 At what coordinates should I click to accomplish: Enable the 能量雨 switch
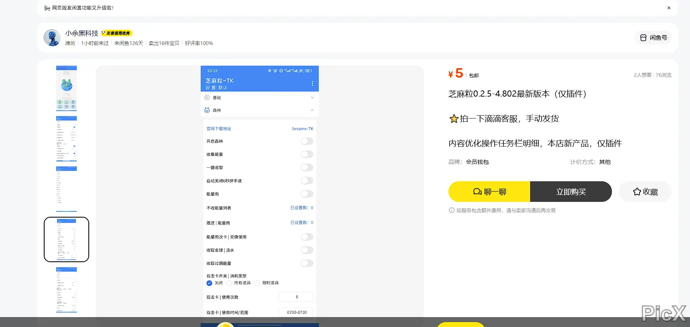[307, 194]
